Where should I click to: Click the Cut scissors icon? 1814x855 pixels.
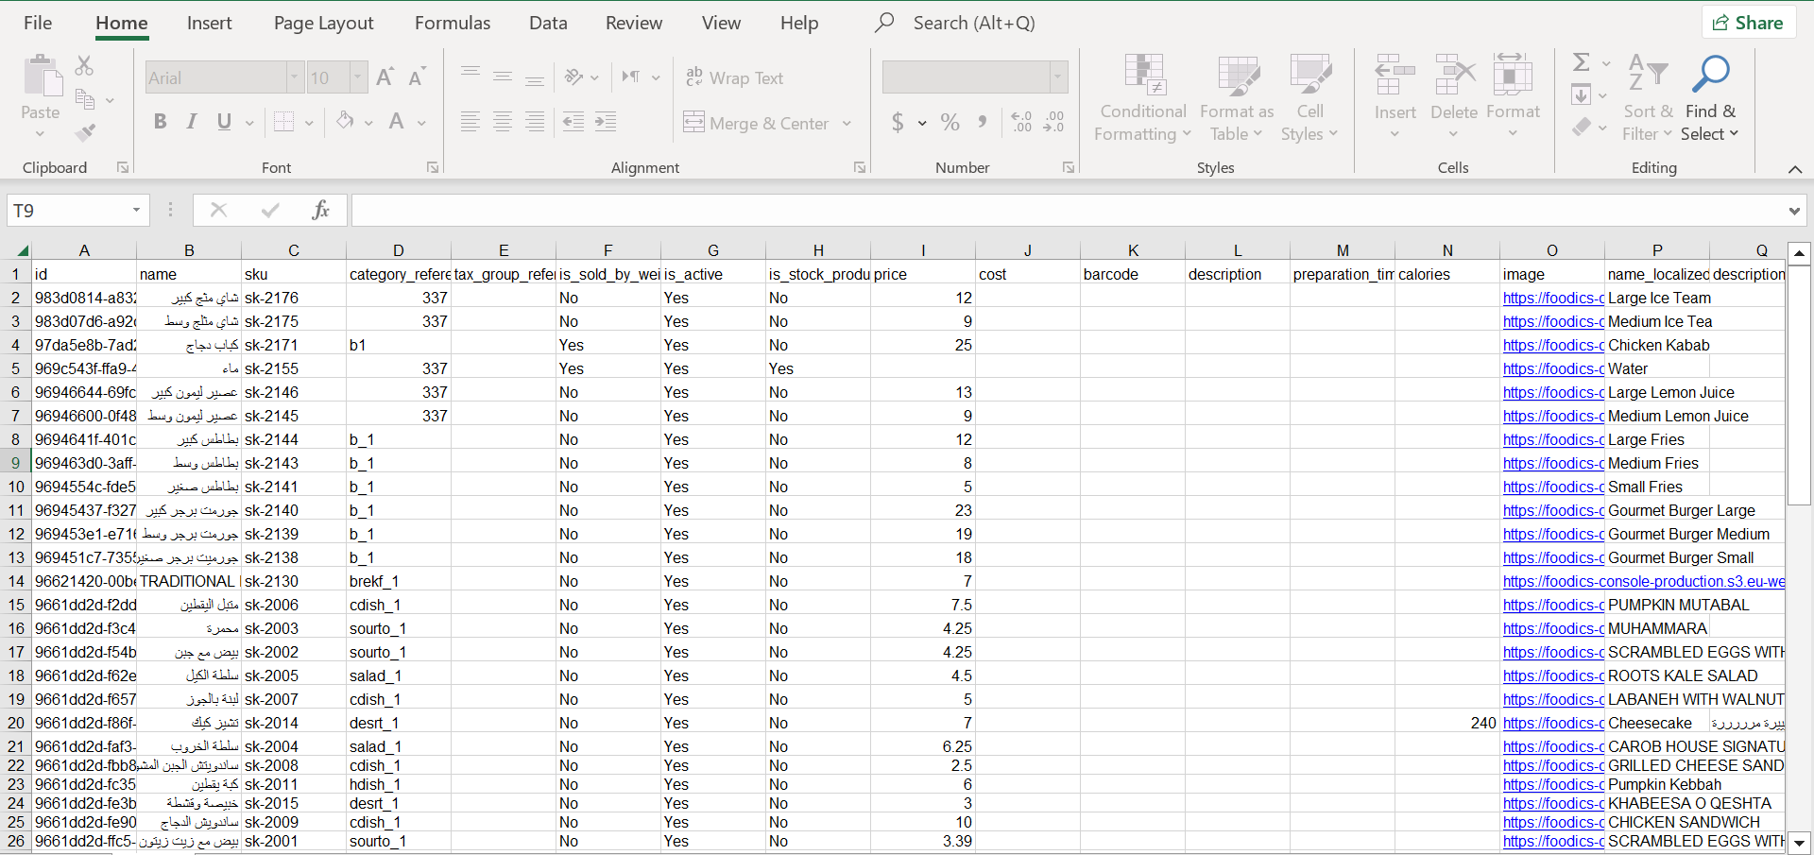pos(84,66)
